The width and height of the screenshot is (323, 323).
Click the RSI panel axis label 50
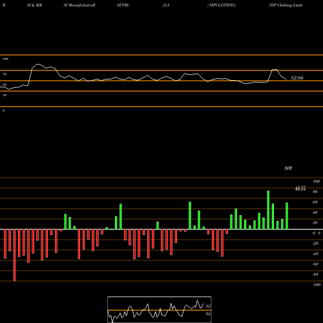point(5,85)
